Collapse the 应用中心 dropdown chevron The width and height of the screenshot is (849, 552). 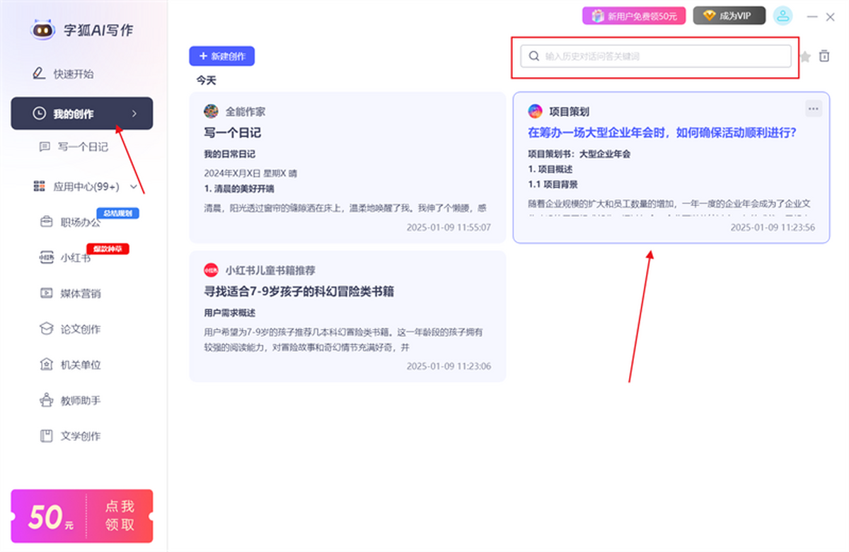pos(134,187)
